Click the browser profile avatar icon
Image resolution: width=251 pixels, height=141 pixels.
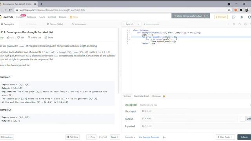point(247,10)
